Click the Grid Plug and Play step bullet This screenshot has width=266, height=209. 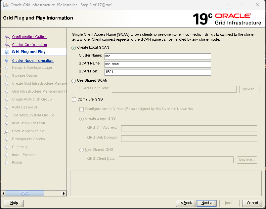click(x=7, y=52)
